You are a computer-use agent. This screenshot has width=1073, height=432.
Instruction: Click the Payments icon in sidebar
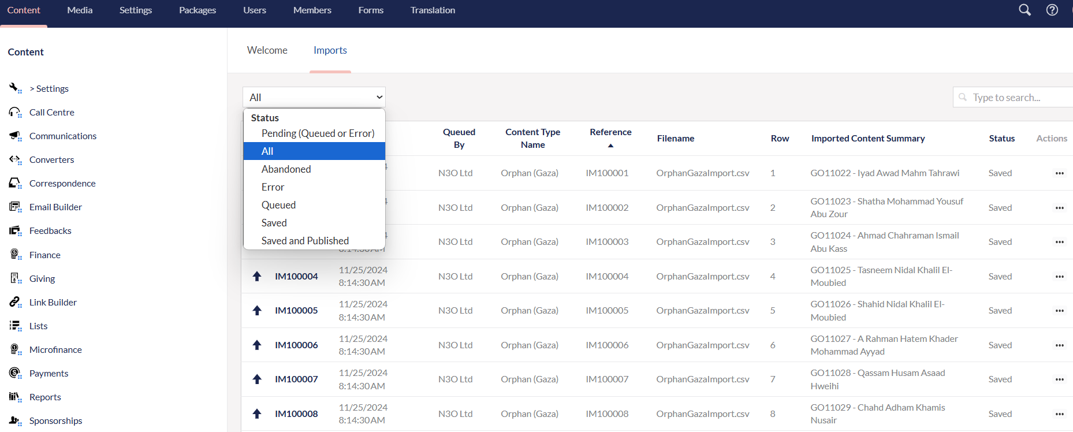[15, 373]
